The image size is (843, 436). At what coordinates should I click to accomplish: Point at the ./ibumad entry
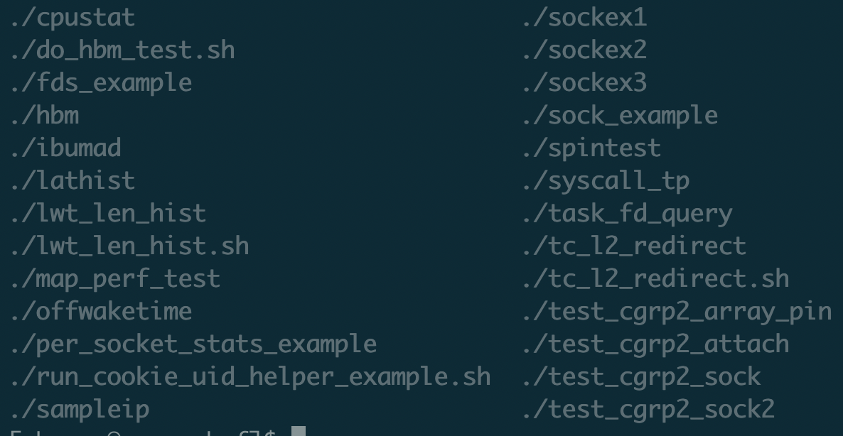65,148
